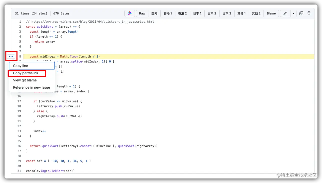Click 'if (length <= 1)' code line

(x=46, y=37)
